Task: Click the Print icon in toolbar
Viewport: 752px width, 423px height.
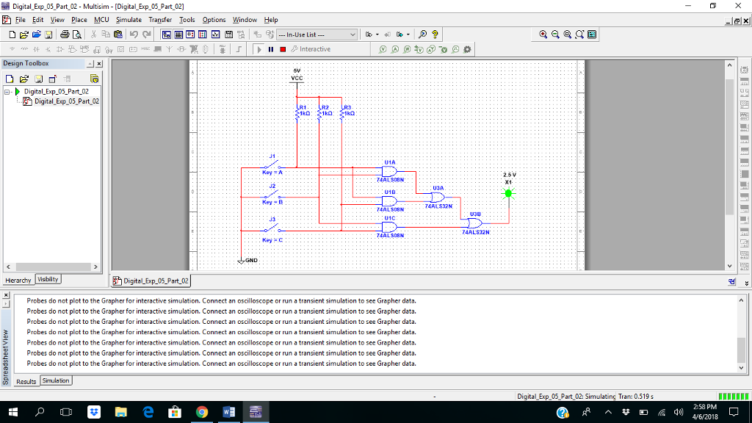Action: tap(64, 35)
